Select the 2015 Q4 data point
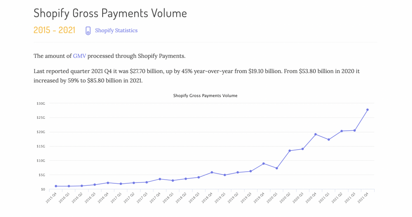The height and width of the screenshot is (217, 412). point(56,186)
